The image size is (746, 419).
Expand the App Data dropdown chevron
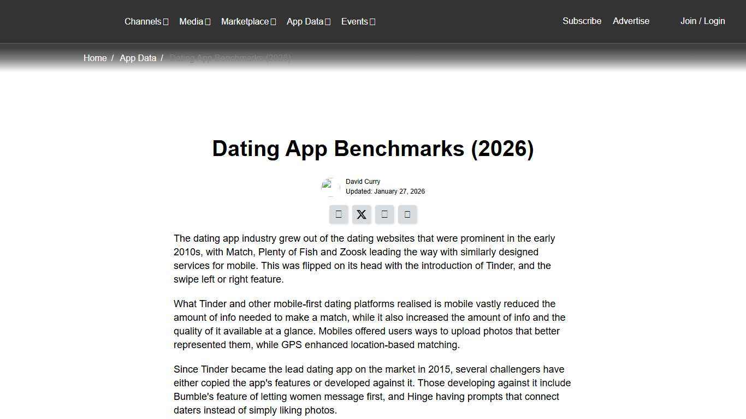pos(327,21)
